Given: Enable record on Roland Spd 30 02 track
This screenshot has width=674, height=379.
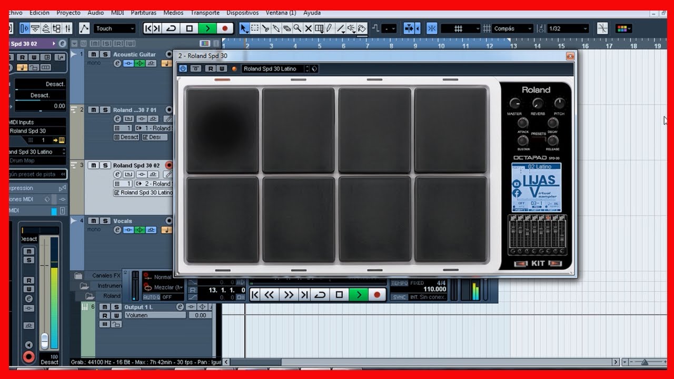Looking at the screenshot, I should (x=168, y=165).
